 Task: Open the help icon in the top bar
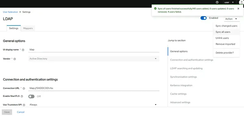click(x=217, y=2)
